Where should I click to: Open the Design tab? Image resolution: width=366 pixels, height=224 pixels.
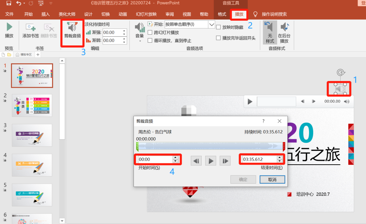click(x=88, y=14)
